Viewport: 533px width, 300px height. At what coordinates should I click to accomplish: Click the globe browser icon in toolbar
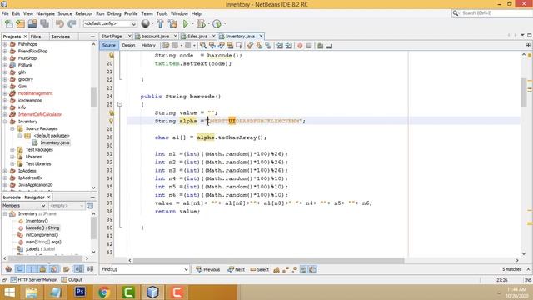tap(145, 23)
